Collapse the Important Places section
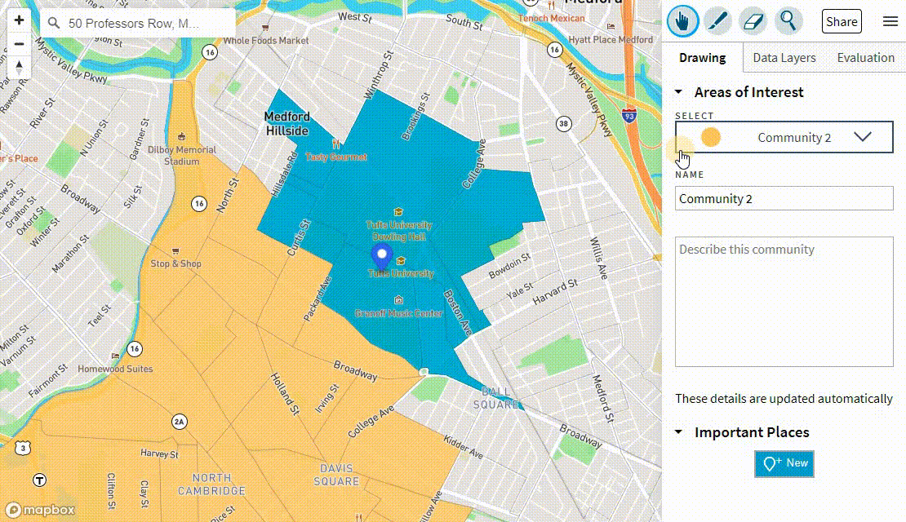Screen dimensions: 906x522 pyautogui.click(x=679, y=432)
